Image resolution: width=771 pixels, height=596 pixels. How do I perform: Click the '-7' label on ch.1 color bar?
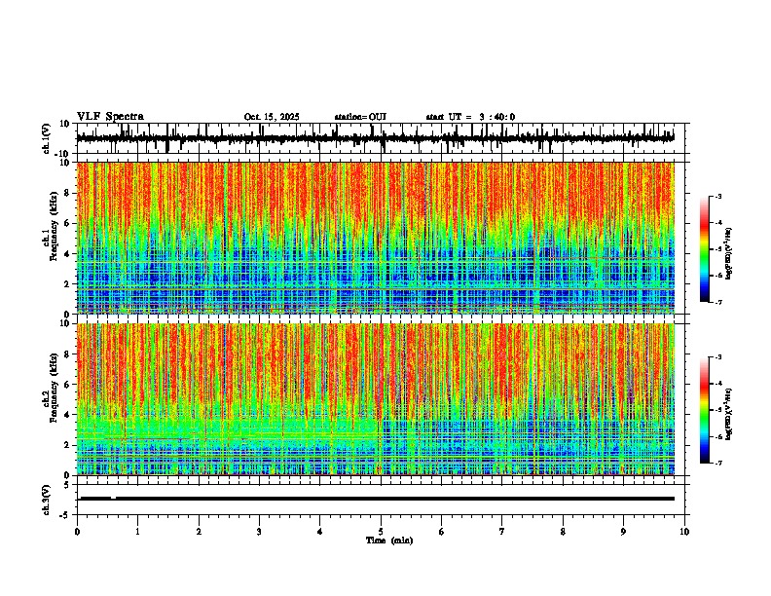coord(717,302)
